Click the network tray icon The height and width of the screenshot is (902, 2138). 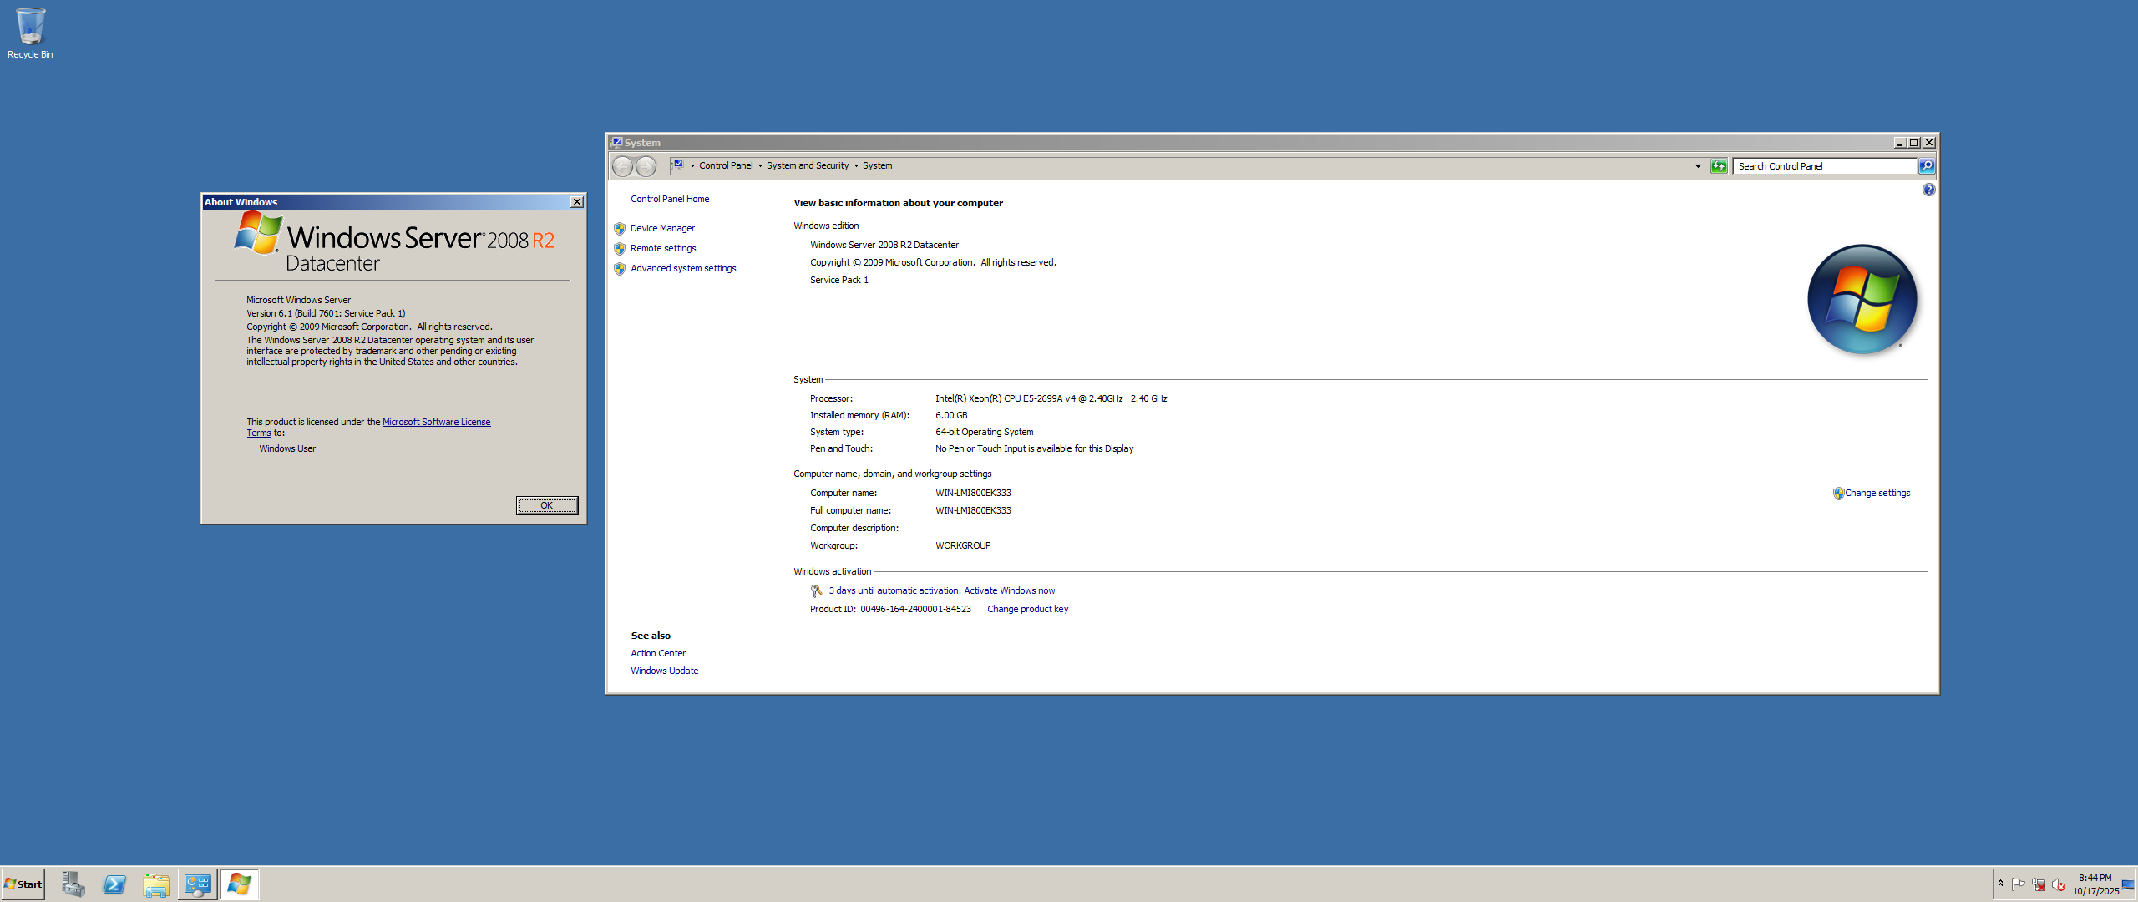[2039, 884]
